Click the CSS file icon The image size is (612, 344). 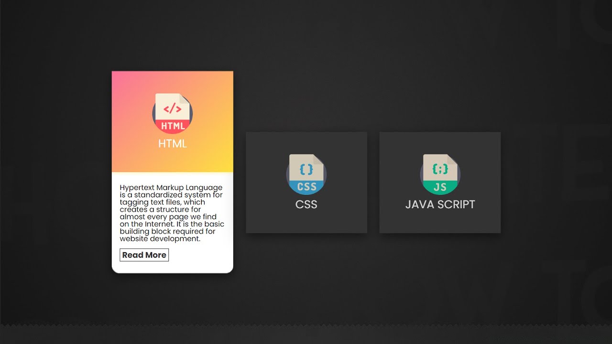pyautogui.click(x=306, y=174)
